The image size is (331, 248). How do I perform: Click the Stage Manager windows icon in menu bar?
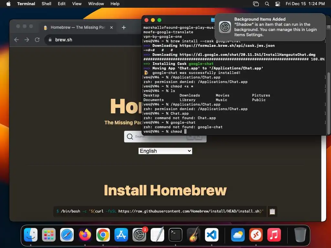256,4
